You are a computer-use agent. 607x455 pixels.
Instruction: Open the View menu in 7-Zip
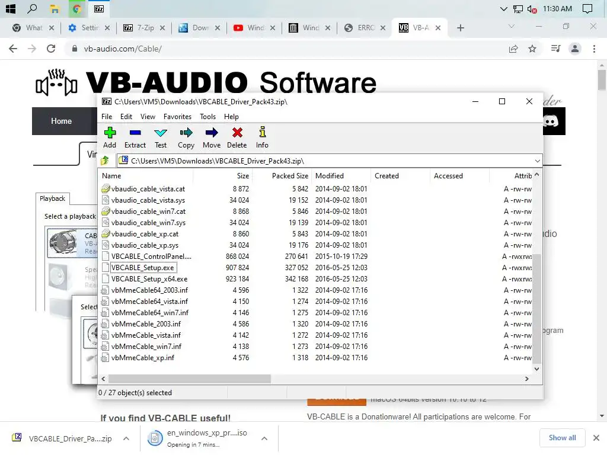pos(148,117)
